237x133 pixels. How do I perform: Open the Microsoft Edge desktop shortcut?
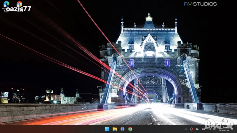pos(6,7)
